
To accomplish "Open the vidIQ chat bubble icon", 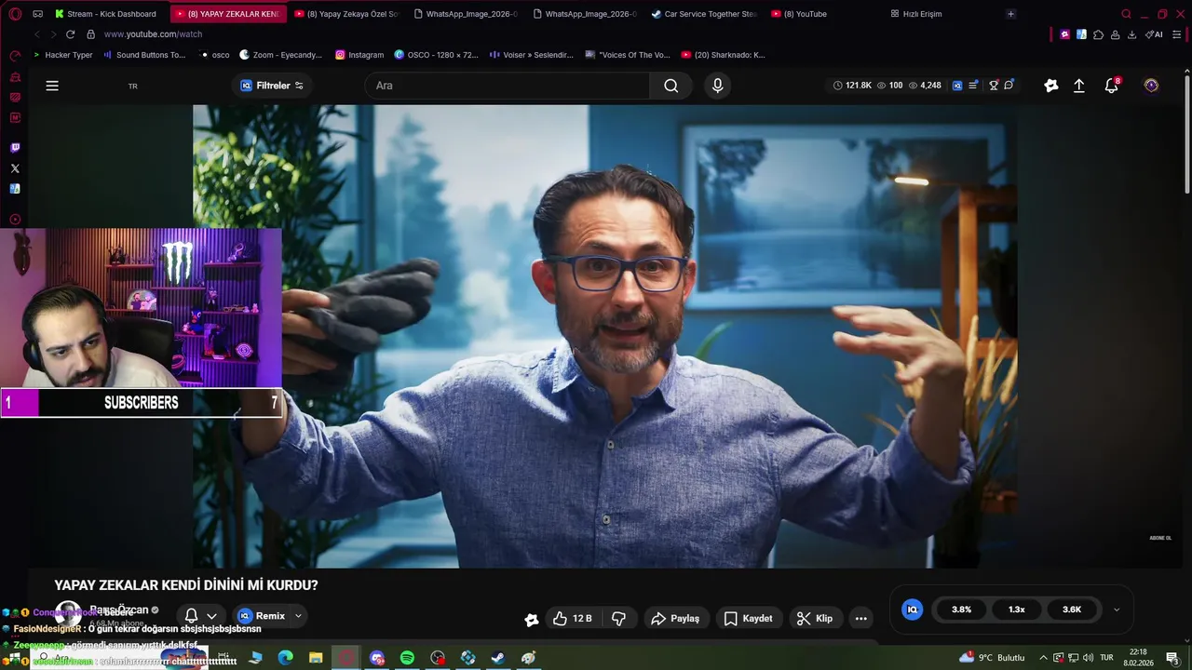I will click(x=1009, y=86).
